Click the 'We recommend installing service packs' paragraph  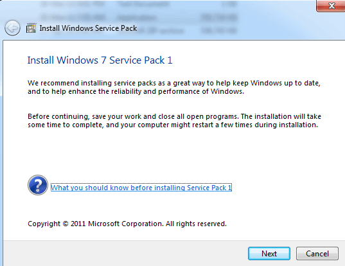coord(174,87)
